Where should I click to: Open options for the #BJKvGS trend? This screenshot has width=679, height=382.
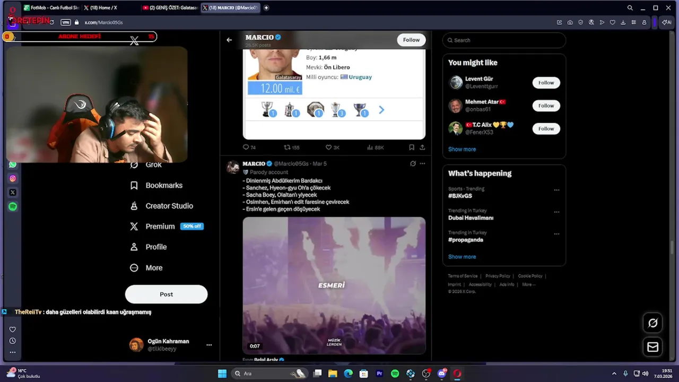[556, 190]
